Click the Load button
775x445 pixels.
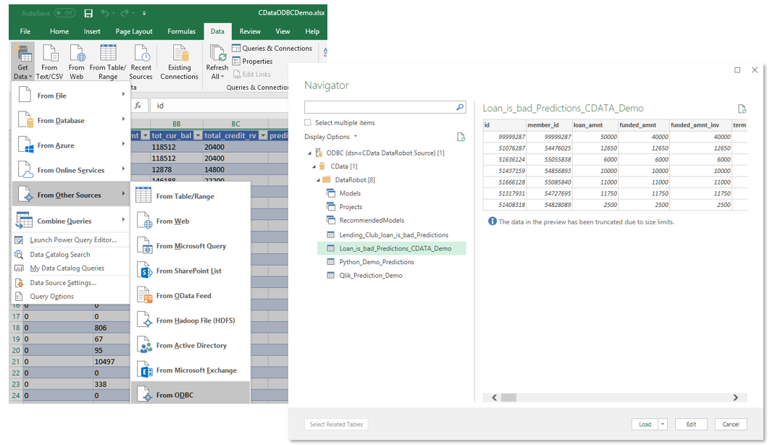point(645,424)
